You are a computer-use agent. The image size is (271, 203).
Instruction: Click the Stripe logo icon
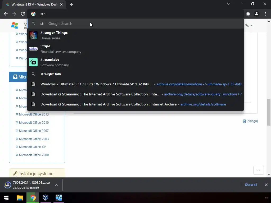33,49
